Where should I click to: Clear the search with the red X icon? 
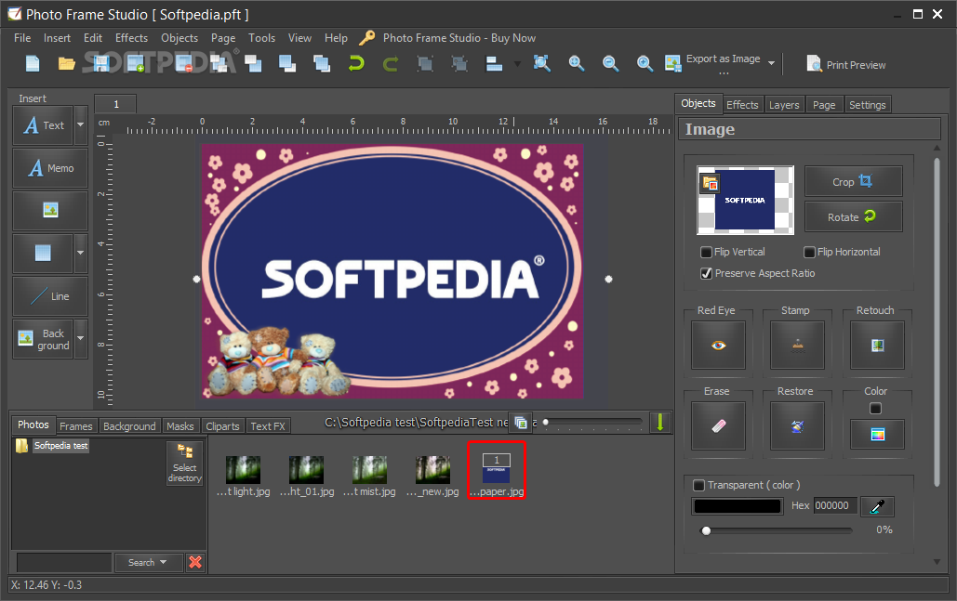(195, 562)
